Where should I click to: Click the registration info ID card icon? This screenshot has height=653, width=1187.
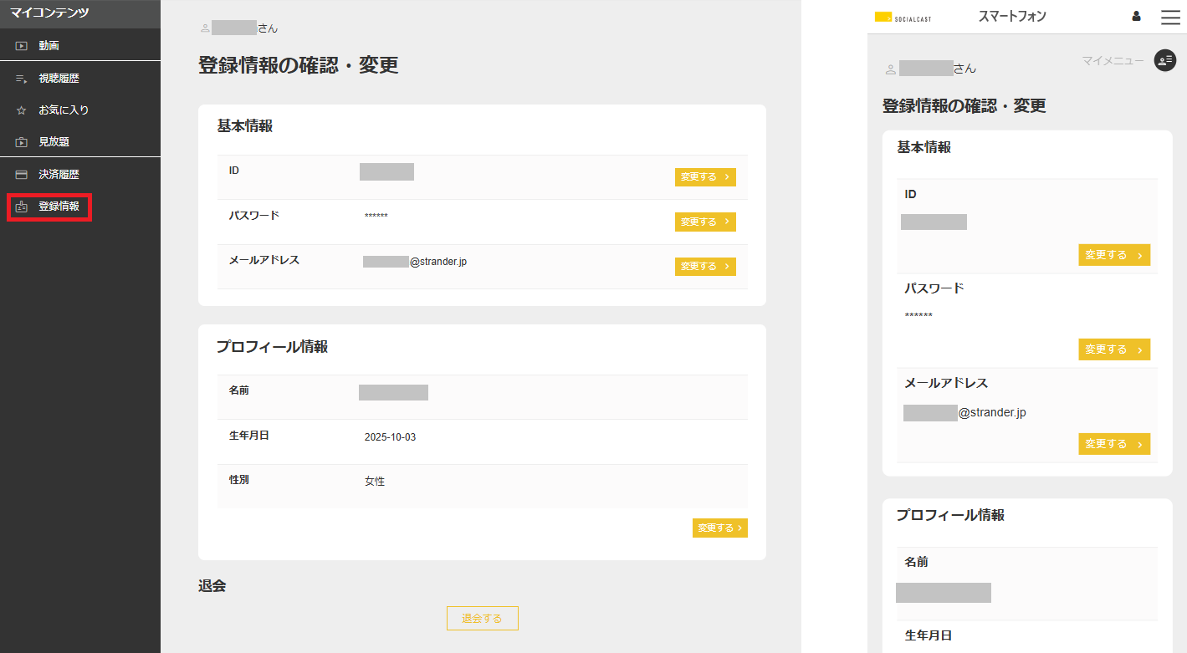(x=22, y=207)
